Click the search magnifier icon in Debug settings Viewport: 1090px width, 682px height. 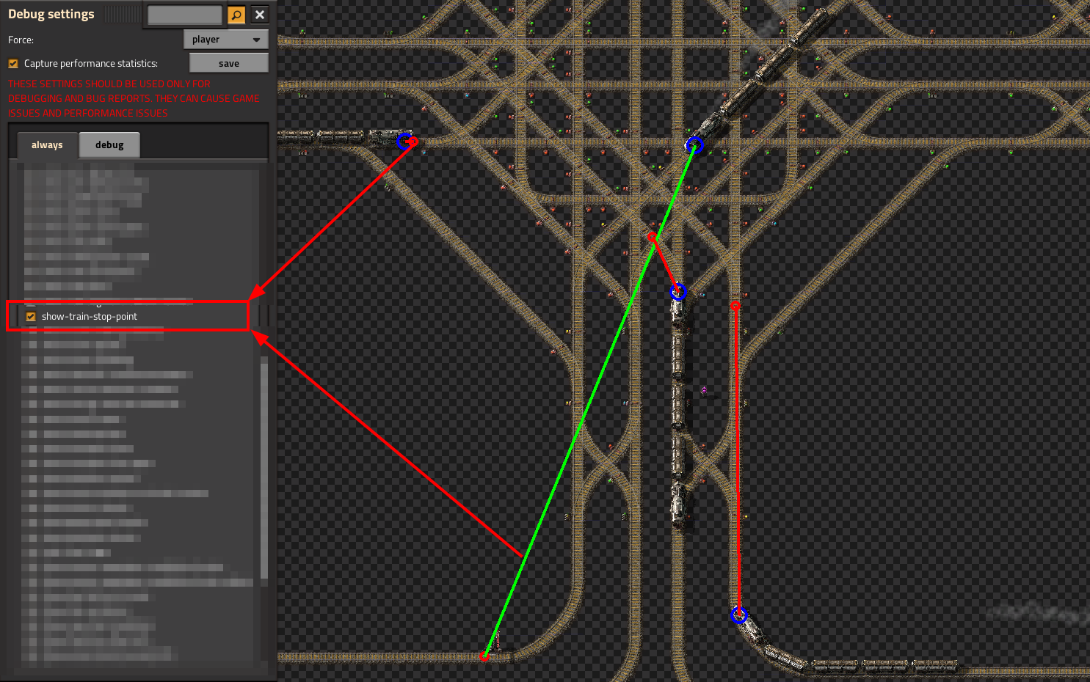point(236,15)
